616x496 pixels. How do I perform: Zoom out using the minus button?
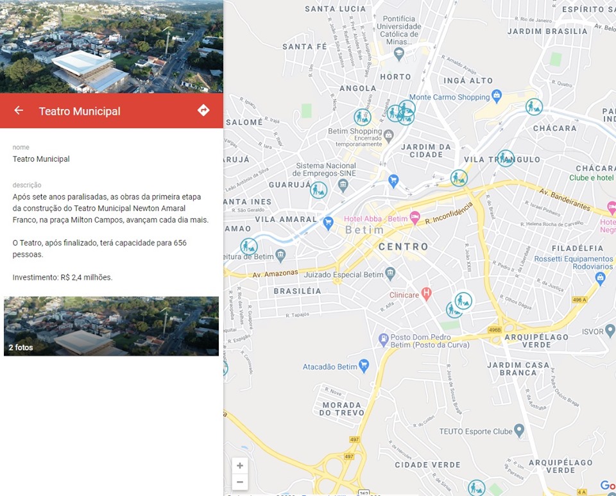pos(240,482)
